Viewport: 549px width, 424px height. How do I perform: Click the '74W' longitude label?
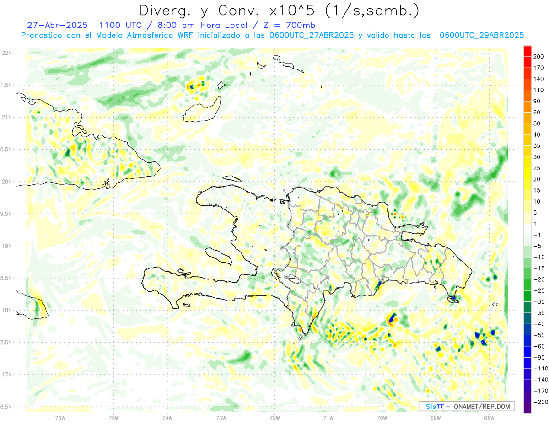tap(167, 418)
